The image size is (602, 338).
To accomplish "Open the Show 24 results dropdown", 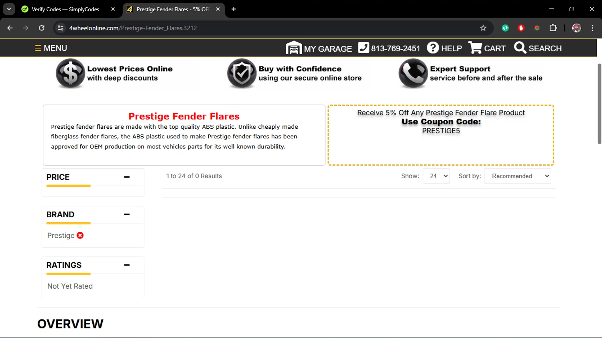I will pos(436,176).
